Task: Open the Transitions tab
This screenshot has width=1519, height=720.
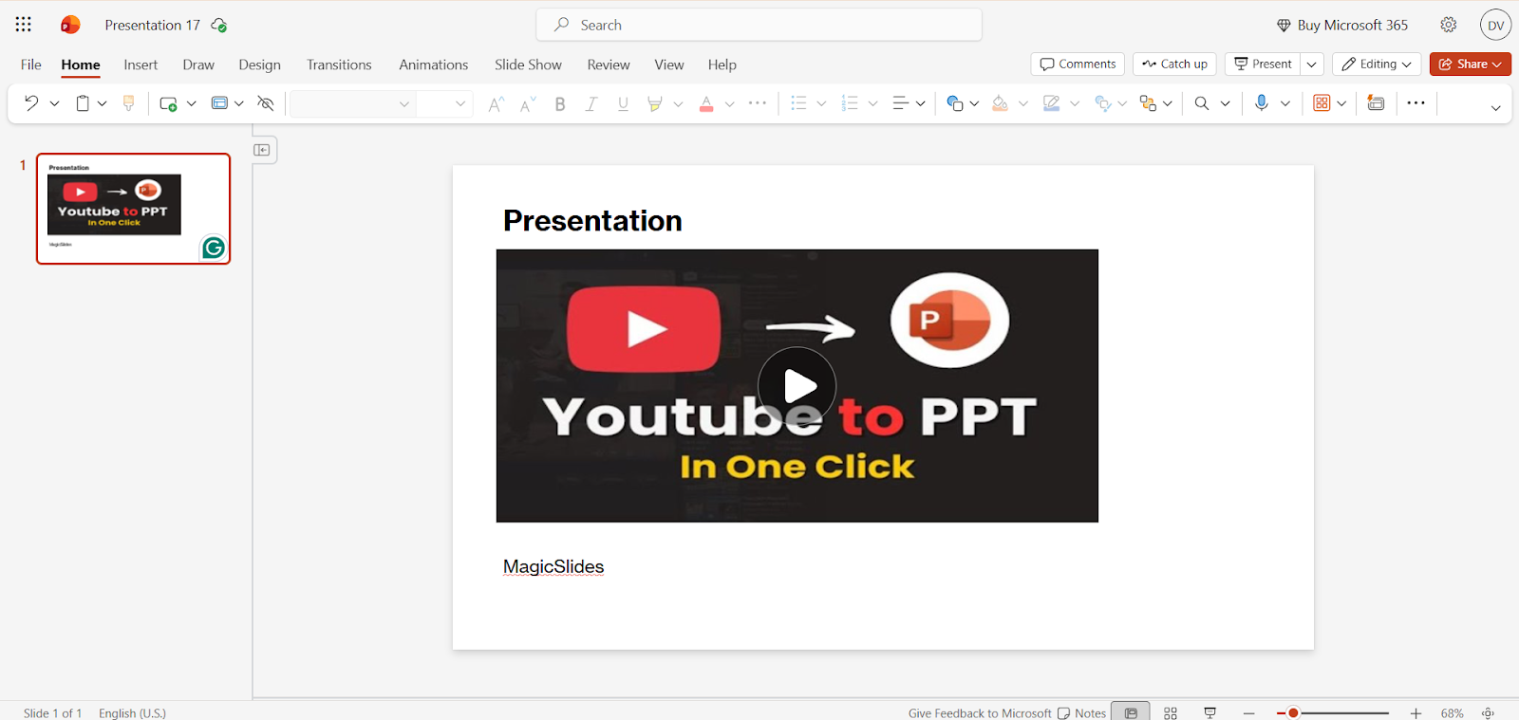Action: pos(339,65)
